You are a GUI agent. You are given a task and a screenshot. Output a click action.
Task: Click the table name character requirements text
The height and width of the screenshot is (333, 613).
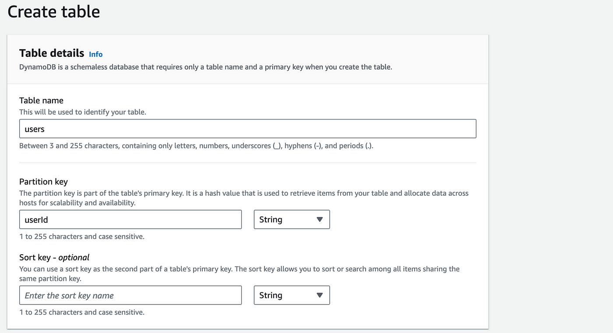[196, 145]
